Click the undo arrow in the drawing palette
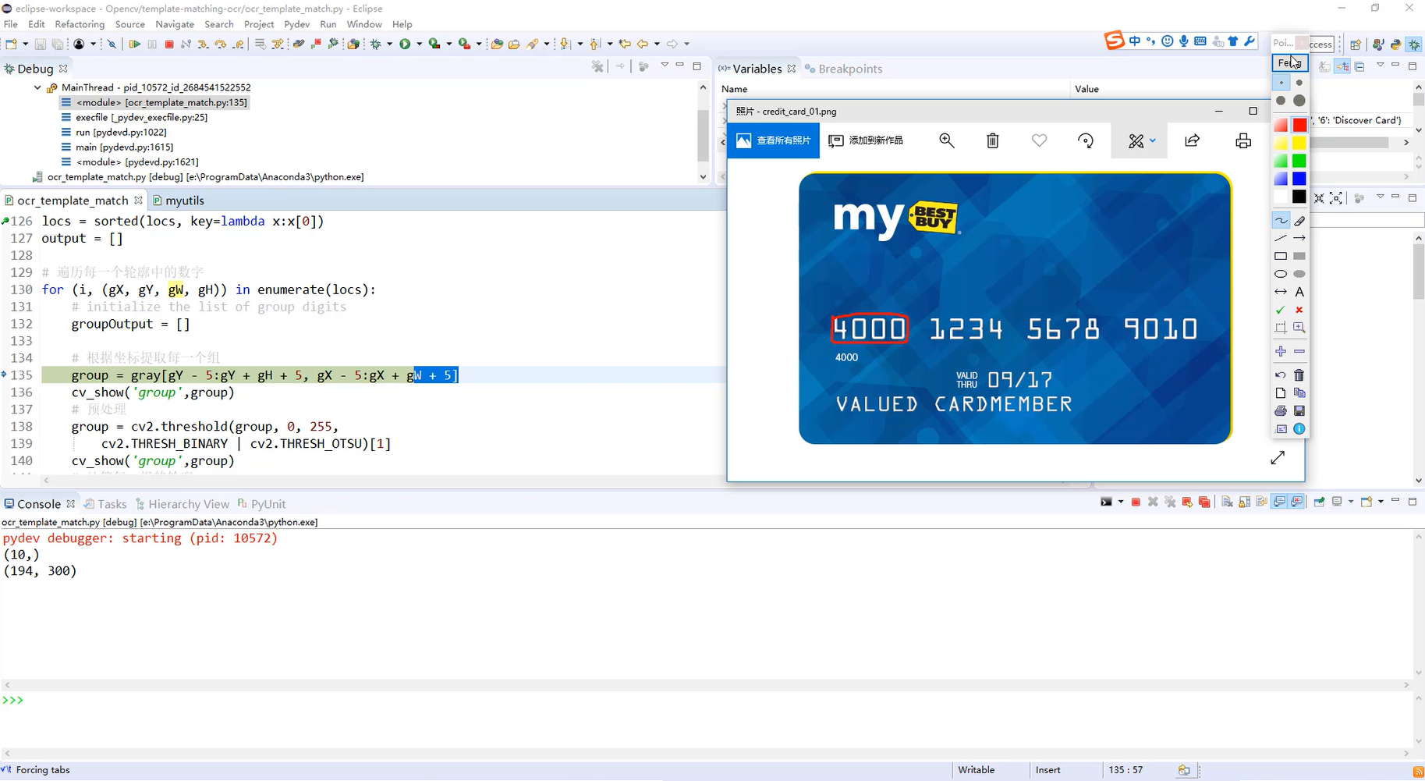This screenshot has width=1425, height=781. coord(1281,375)
